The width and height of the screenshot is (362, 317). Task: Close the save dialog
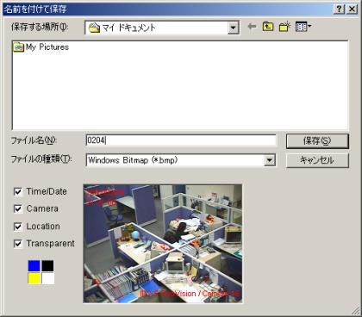tap(352, 9)
